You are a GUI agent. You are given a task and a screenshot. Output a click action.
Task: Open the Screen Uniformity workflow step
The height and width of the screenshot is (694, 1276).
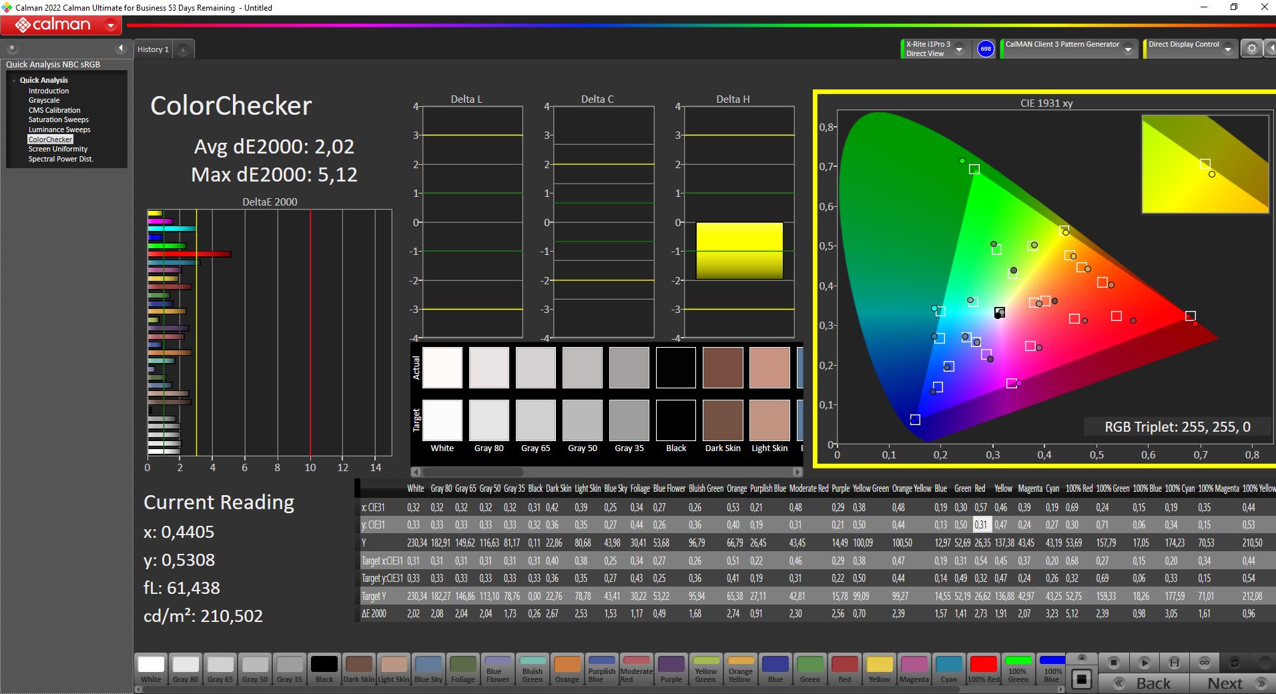click(x=58, y=149)
